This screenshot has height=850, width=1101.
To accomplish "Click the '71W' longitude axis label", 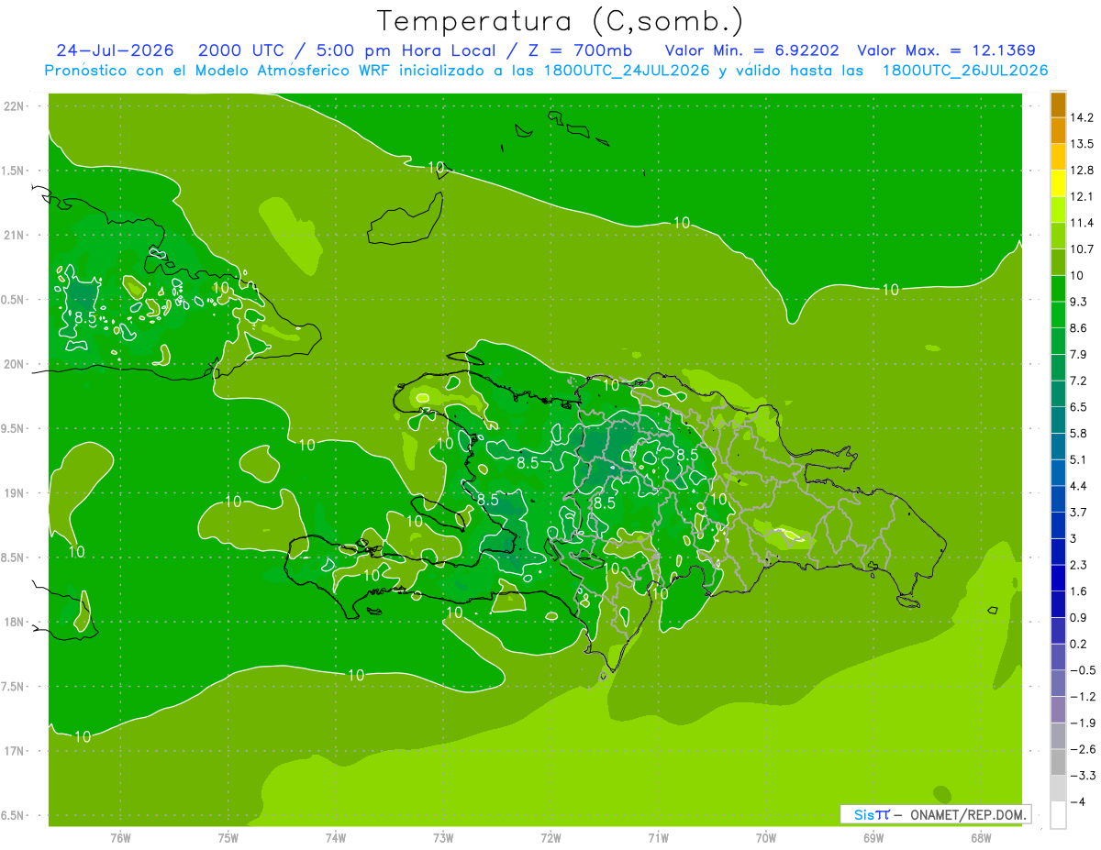I will pos(658,837).
